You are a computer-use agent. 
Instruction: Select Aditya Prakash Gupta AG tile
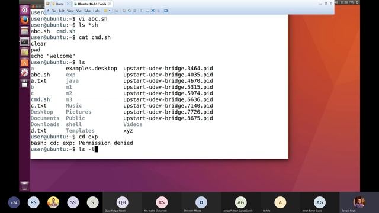pyautogui.click(x=240, y=202)
